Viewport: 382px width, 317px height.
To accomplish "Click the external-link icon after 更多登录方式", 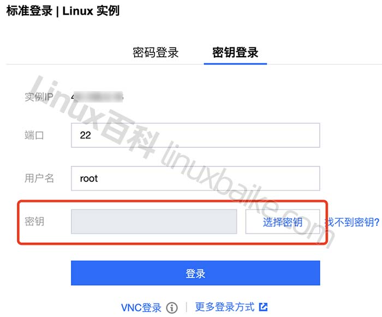I will [x=264, y=307].
